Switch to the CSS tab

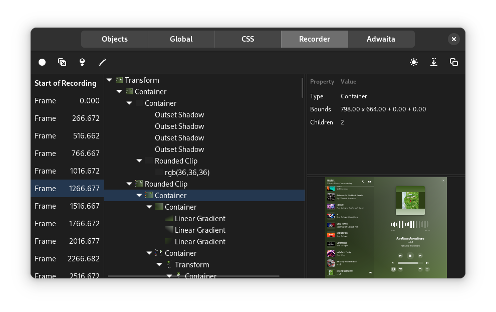247,39
